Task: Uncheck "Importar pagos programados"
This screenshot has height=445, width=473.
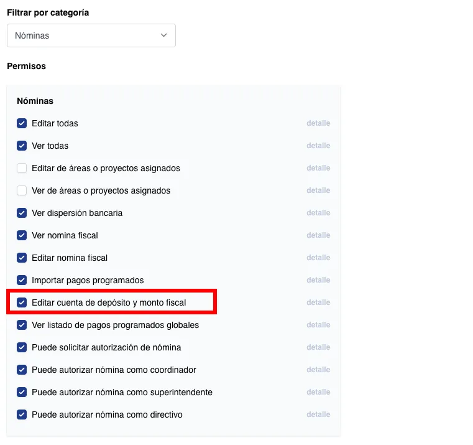Action: tap(22, 280)
